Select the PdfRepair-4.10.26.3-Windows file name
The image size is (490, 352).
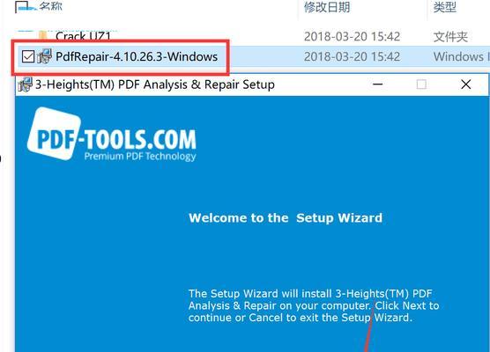pos(137,56)
